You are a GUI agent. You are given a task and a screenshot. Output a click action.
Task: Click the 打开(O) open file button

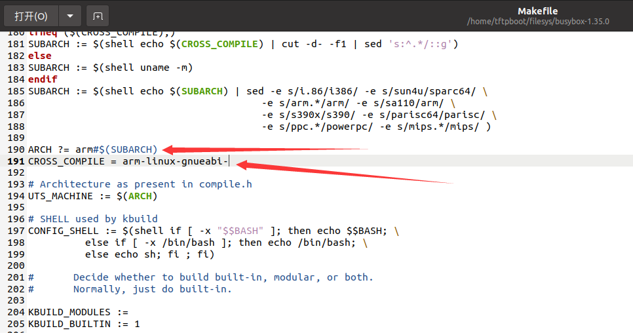pyautogui.click(x=31, y=16)
